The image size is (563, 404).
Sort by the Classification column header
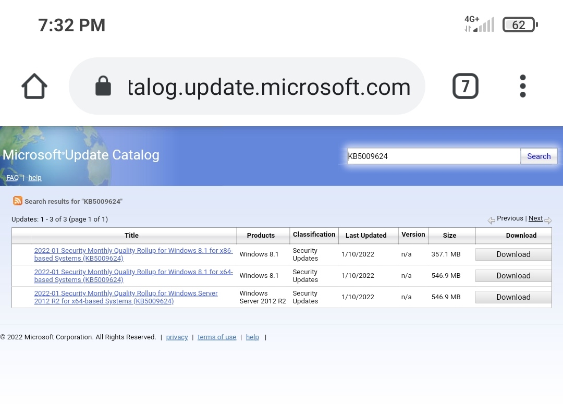click(x=314, y=235)
